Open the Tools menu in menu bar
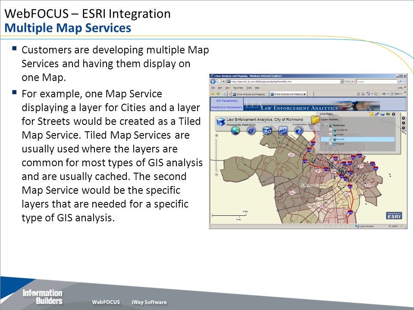The width and height of the screenshot is (414, 310). pos(249,88)
